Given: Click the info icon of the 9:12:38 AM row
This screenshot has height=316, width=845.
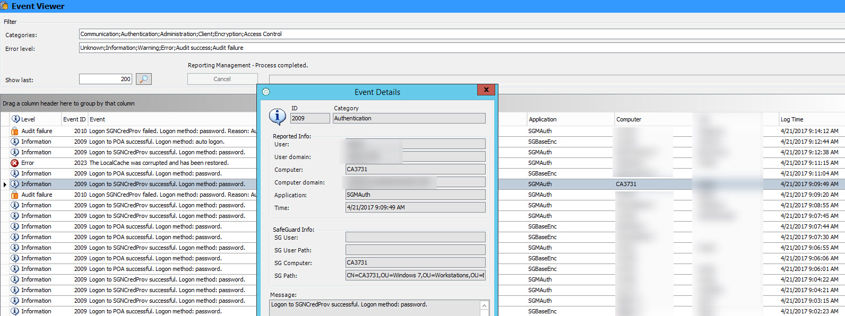Looking at the screenshot, I should point(15,152).
